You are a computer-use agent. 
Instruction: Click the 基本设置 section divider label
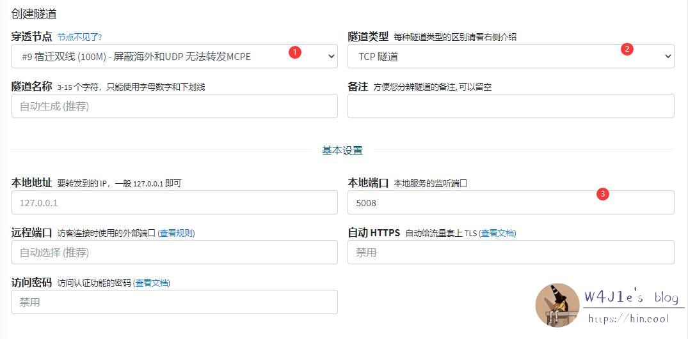[x=342, y=151]
